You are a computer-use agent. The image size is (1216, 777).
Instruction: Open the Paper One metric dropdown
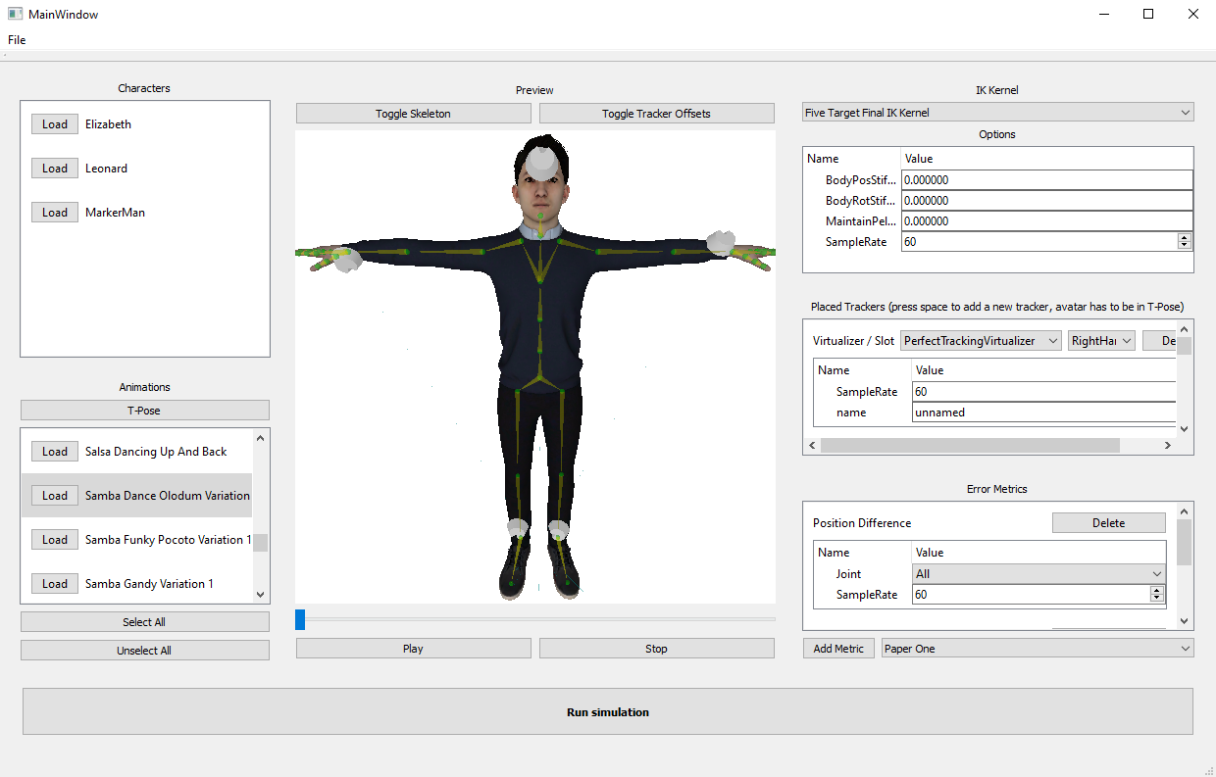pyautogui.click(x=1038, y=649)
